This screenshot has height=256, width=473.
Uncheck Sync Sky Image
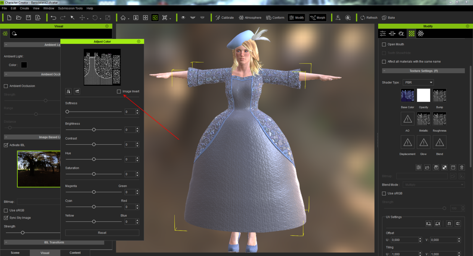(x=6, y=218)
